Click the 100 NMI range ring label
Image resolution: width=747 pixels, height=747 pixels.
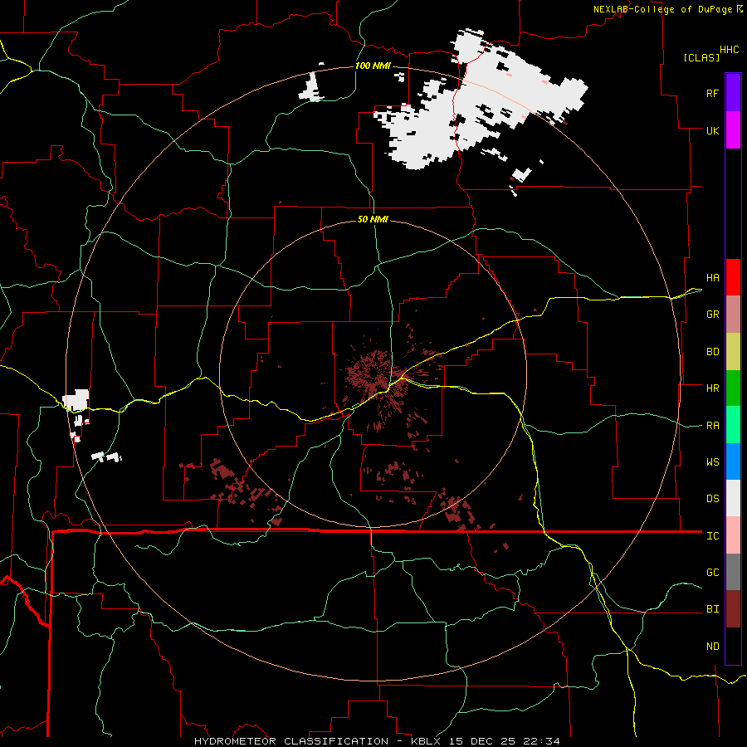[373, 66]
